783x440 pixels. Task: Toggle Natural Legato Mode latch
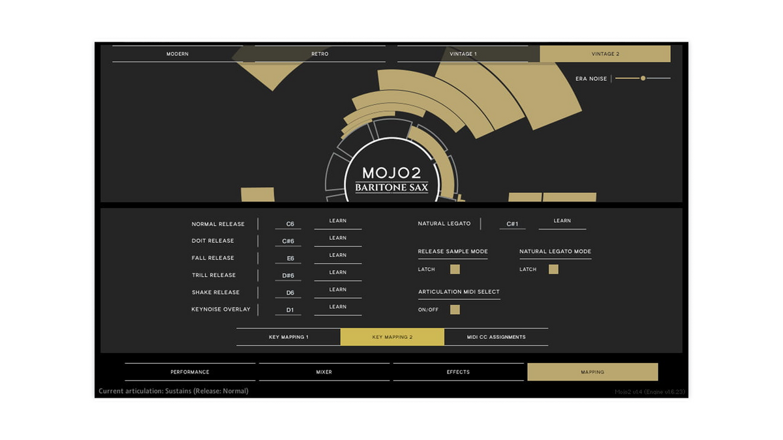click(x=553, y=269)
